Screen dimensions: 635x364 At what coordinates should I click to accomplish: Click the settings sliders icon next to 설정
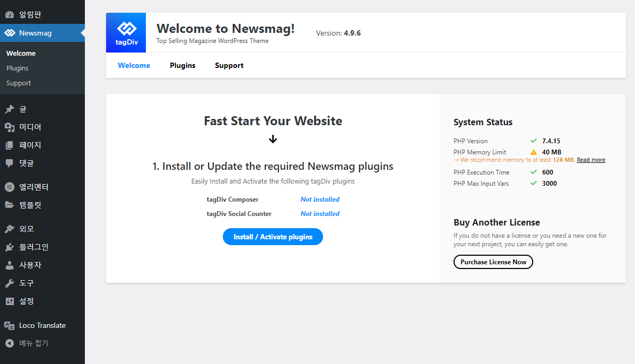coord(10,301)
